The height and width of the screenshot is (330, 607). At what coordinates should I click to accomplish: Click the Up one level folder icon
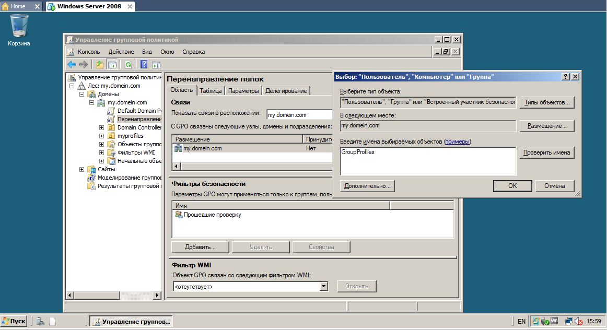100,65
